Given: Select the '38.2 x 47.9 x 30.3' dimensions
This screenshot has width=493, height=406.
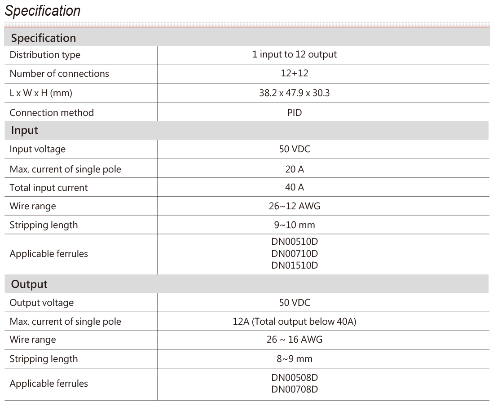Looking at the screenshot, I should [294, 93].
